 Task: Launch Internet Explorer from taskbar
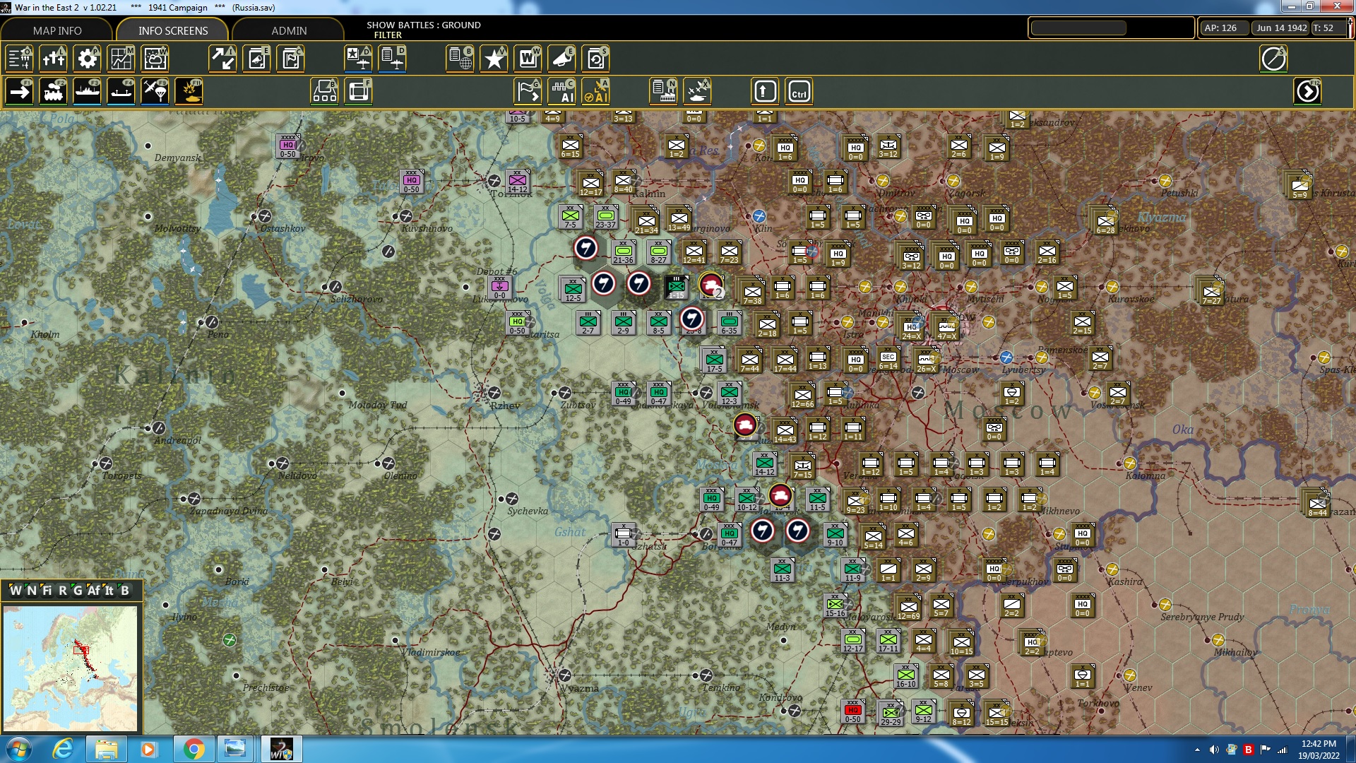pyautogui.click(x=63, y=749)
